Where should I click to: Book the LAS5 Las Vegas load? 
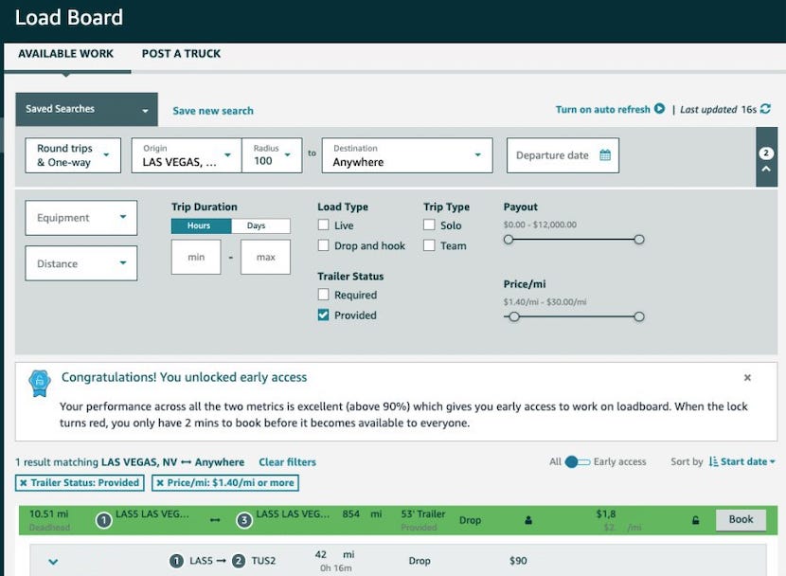click(741, 519)
